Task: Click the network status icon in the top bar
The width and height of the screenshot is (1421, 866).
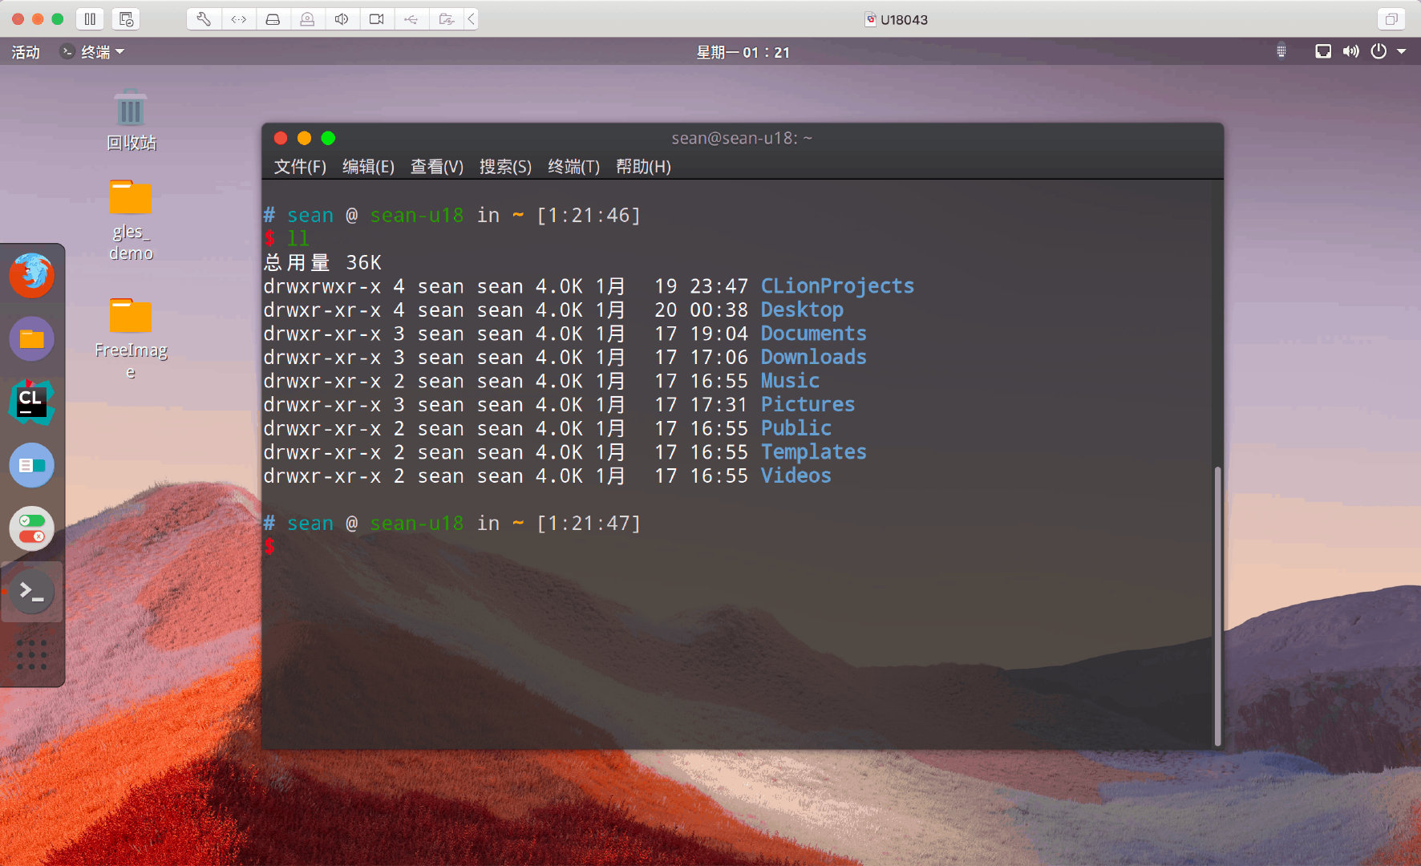Action: [x=1323, y=52]
